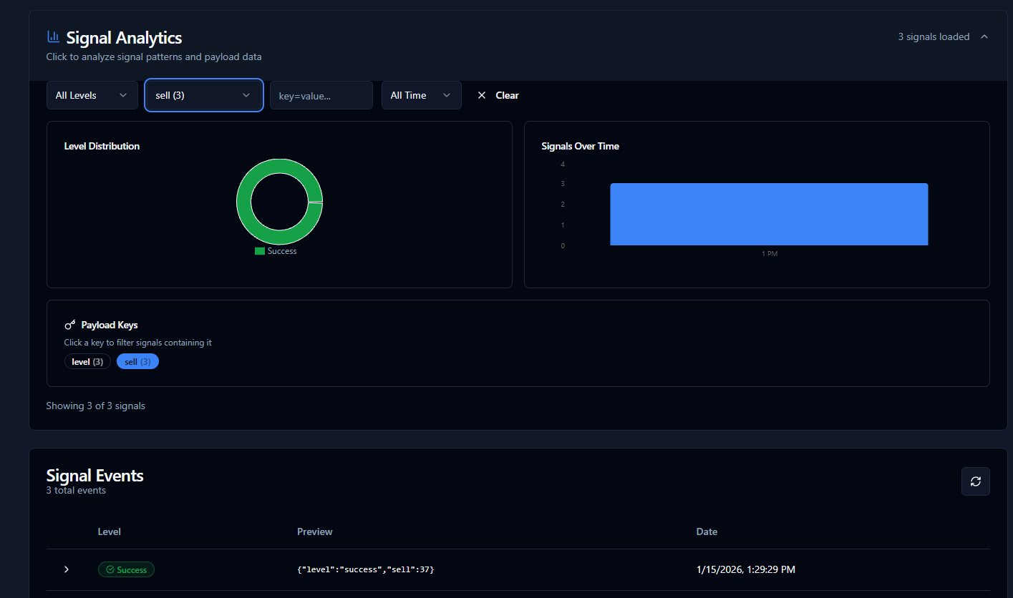Open the All Time dropdown
This screenshot has width=1013, height=598.
point(421,94)
